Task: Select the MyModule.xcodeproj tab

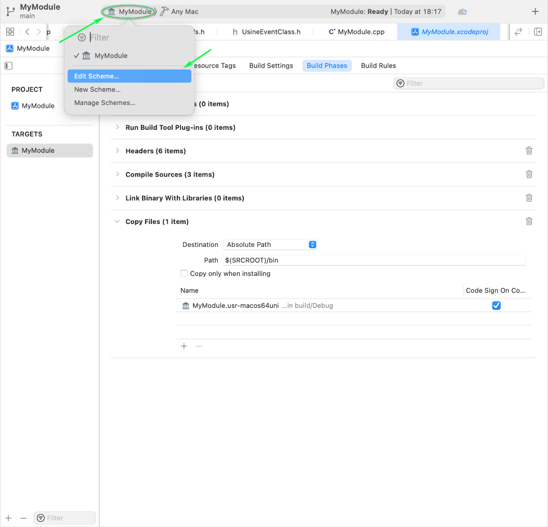Action: (x=449, y=32)
